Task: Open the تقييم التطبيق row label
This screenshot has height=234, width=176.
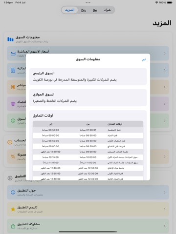Action: 27,207
